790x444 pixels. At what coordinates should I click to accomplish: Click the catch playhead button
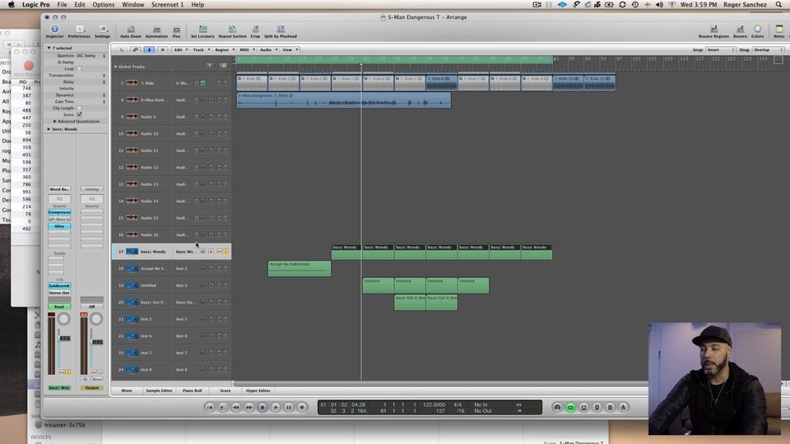[x=149, y=50]
